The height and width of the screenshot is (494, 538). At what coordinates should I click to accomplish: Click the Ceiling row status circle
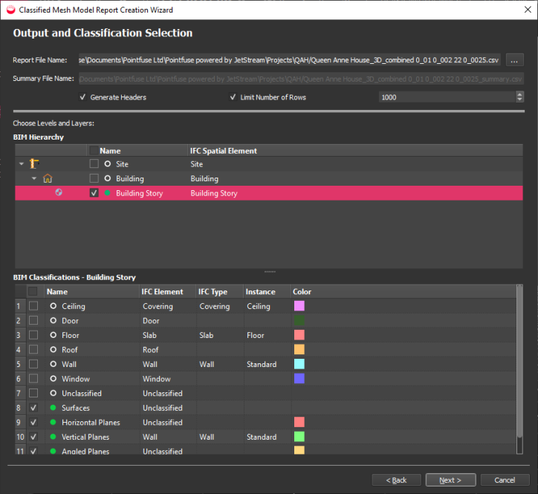tap(54, 305)
